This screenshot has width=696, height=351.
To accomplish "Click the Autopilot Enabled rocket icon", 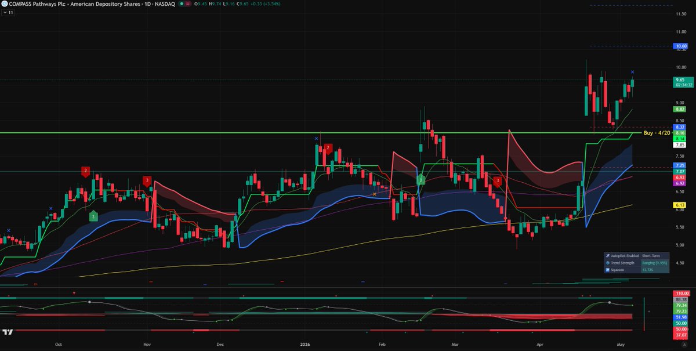I will [607, 255].
